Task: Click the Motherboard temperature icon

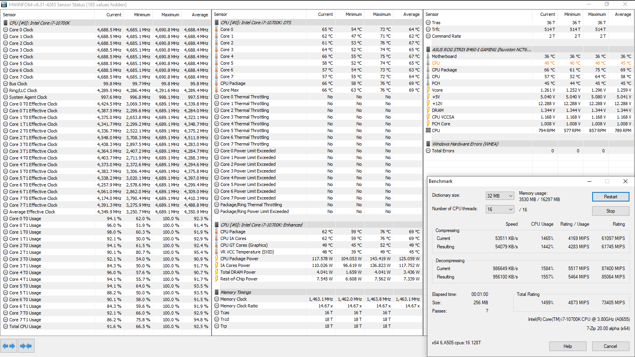Action: (x=428, y=56)
